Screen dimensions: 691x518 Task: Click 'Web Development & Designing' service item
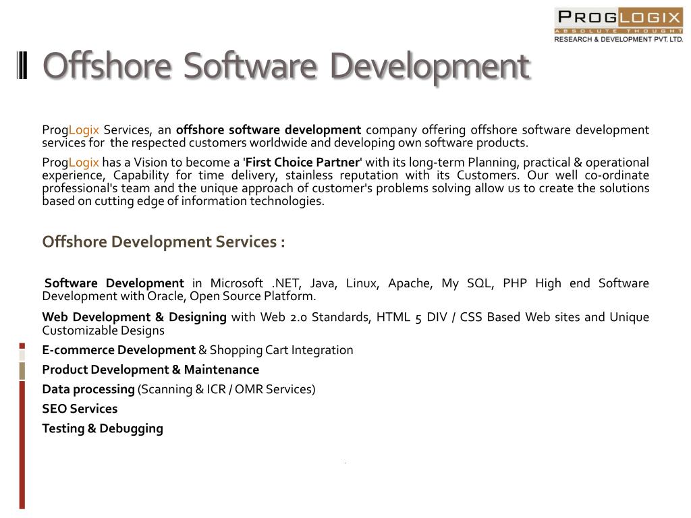click(x=134, y=317)
